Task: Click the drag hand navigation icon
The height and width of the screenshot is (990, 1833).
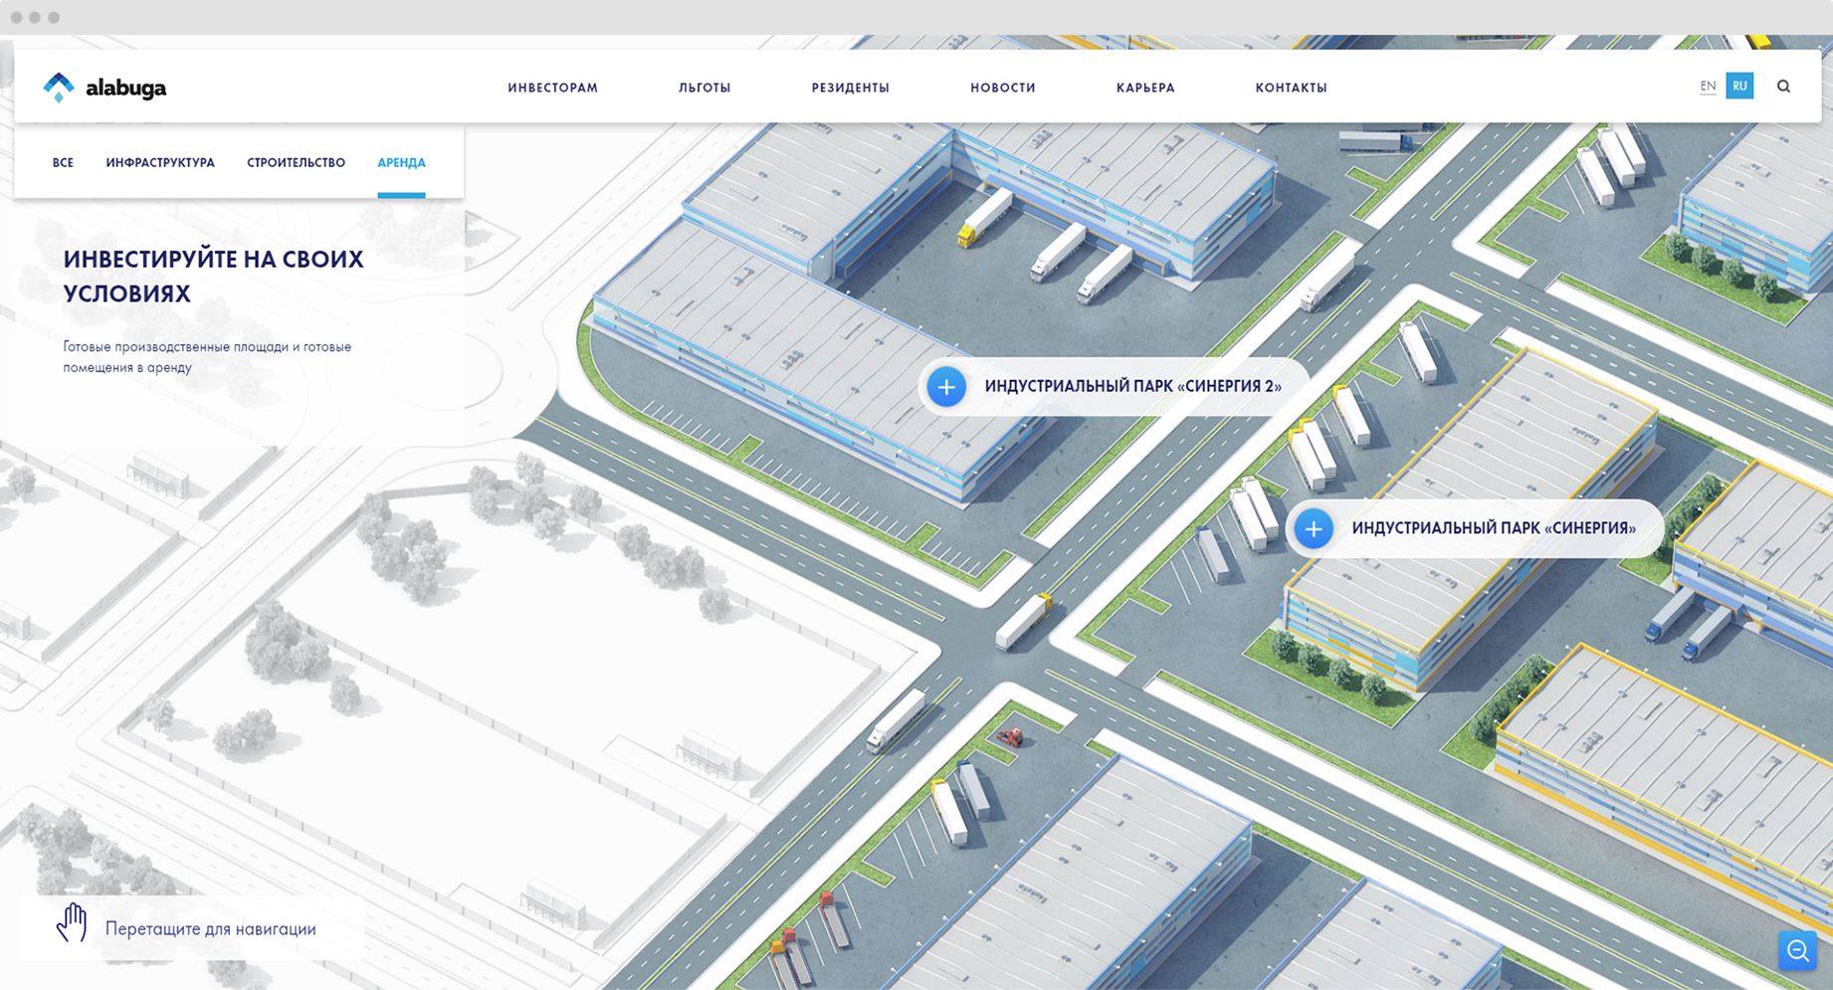Action: (x=72, y=924)
